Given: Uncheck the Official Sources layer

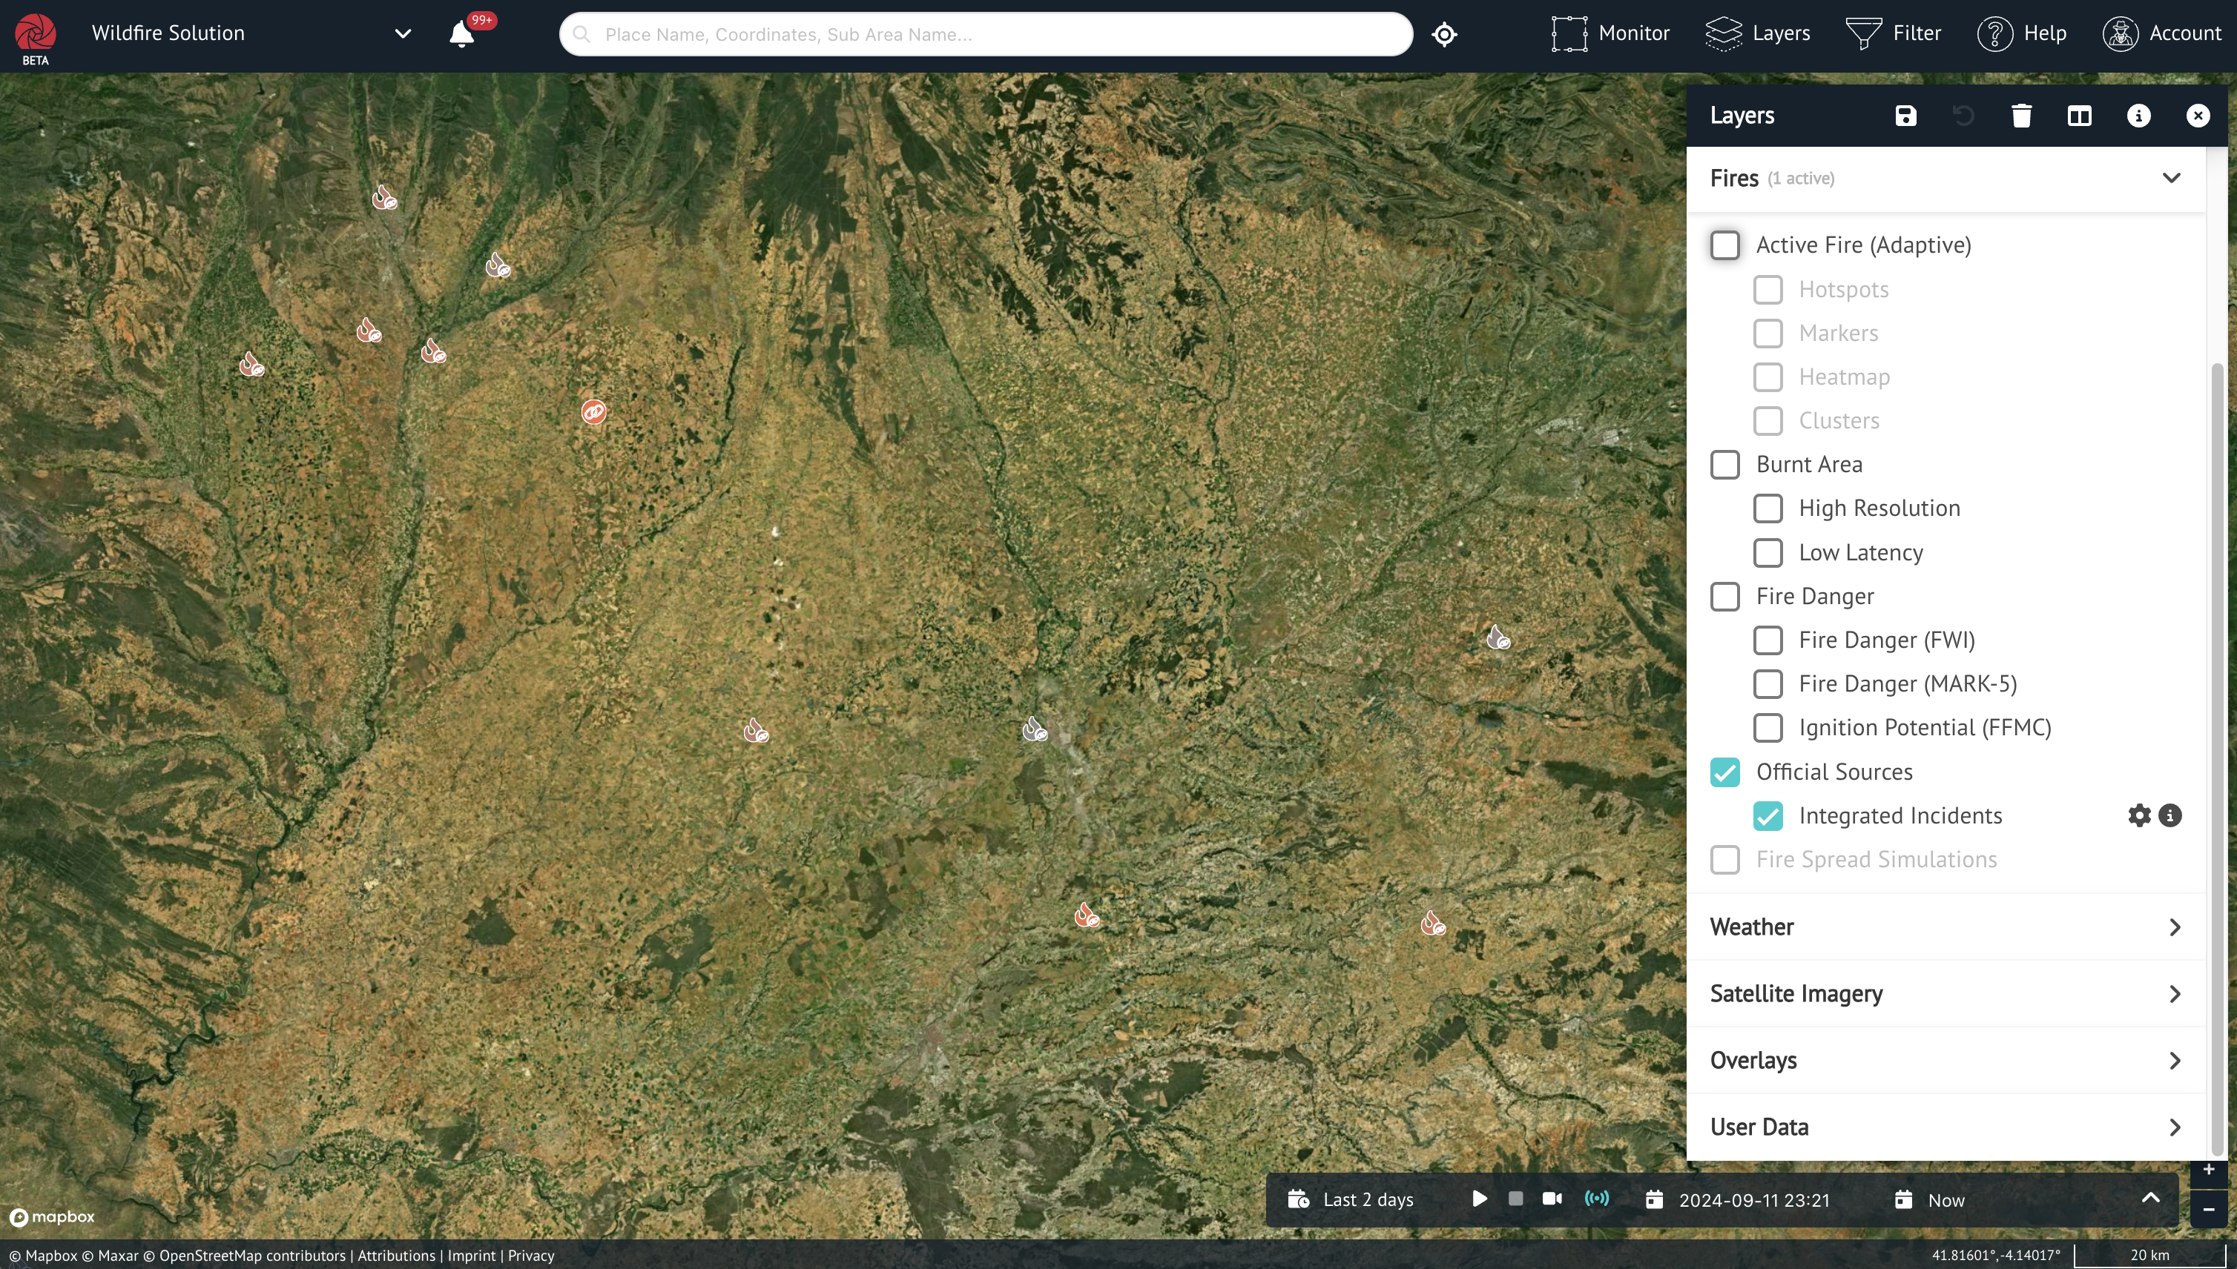Looking at the screenshot, I should (1725, 772).
